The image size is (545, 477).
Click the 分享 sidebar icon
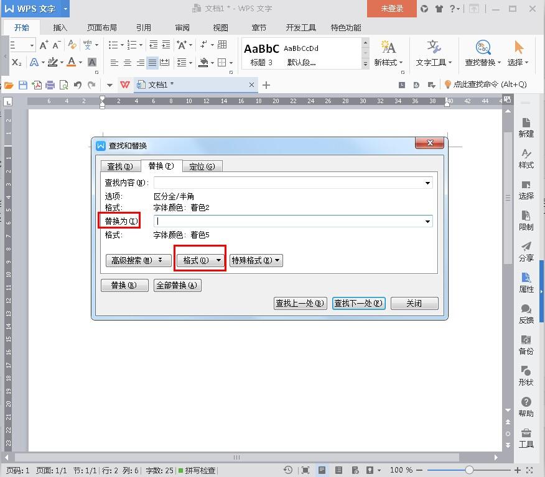(x=526, y=252)
